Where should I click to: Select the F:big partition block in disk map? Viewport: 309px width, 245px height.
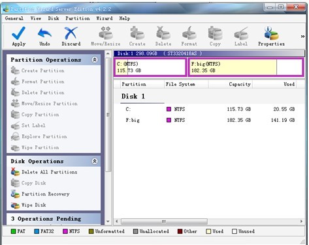[x=246, y=67]
